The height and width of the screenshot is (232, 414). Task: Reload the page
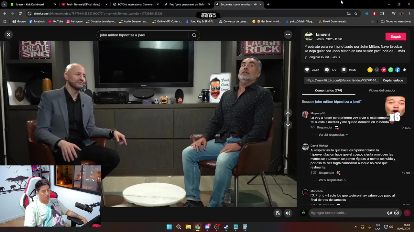click(20, 14)
